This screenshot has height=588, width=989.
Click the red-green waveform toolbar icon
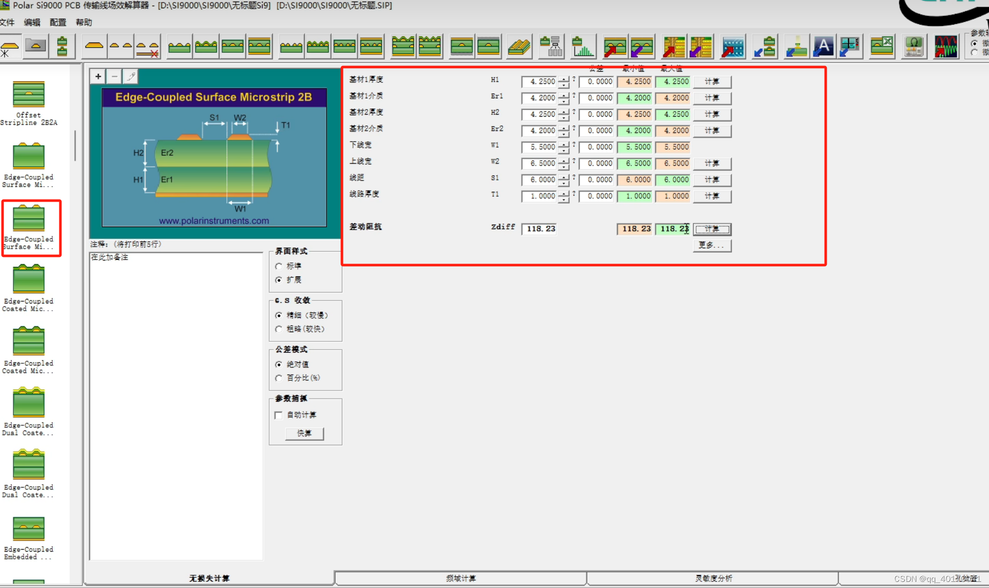[x=945, y=47]
